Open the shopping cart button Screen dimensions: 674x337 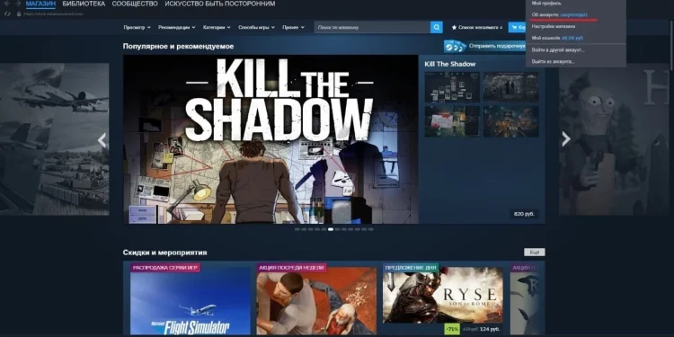click(517, 27)
